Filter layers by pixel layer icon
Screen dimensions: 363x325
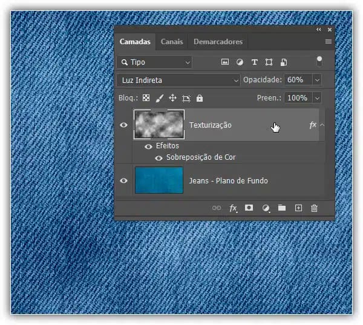pyautogui.click(x=225, y=62)
